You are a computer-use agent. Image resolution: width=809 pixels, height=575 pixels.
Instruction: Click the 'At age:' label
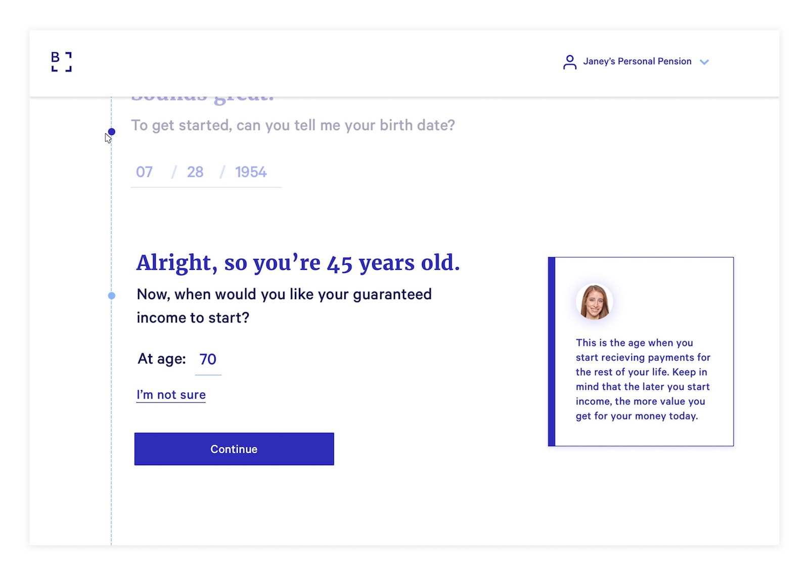point(162,359)
